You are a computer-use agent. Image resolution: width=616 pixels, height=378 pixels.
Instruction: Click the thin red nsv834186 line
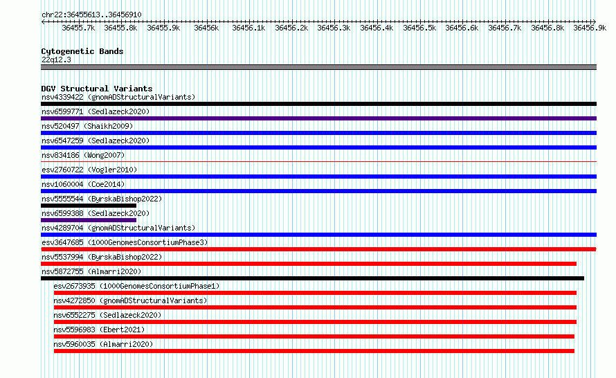point(318,161)
